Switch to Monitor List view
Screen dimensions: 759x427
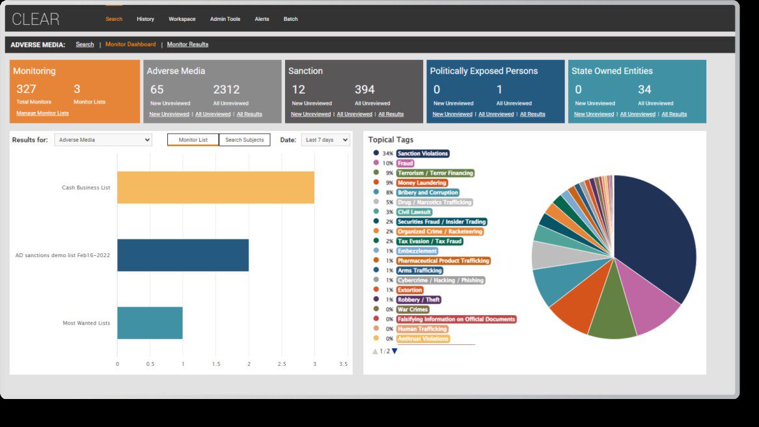[x=193, y=140]
